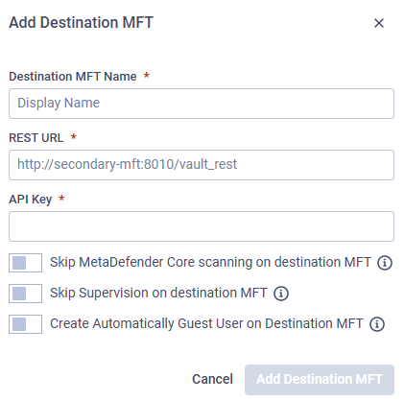The width and height of the screenshot is (404, 401).
Task: Open info tooltip for Skip Supervision
Action: tap(281, 294)
